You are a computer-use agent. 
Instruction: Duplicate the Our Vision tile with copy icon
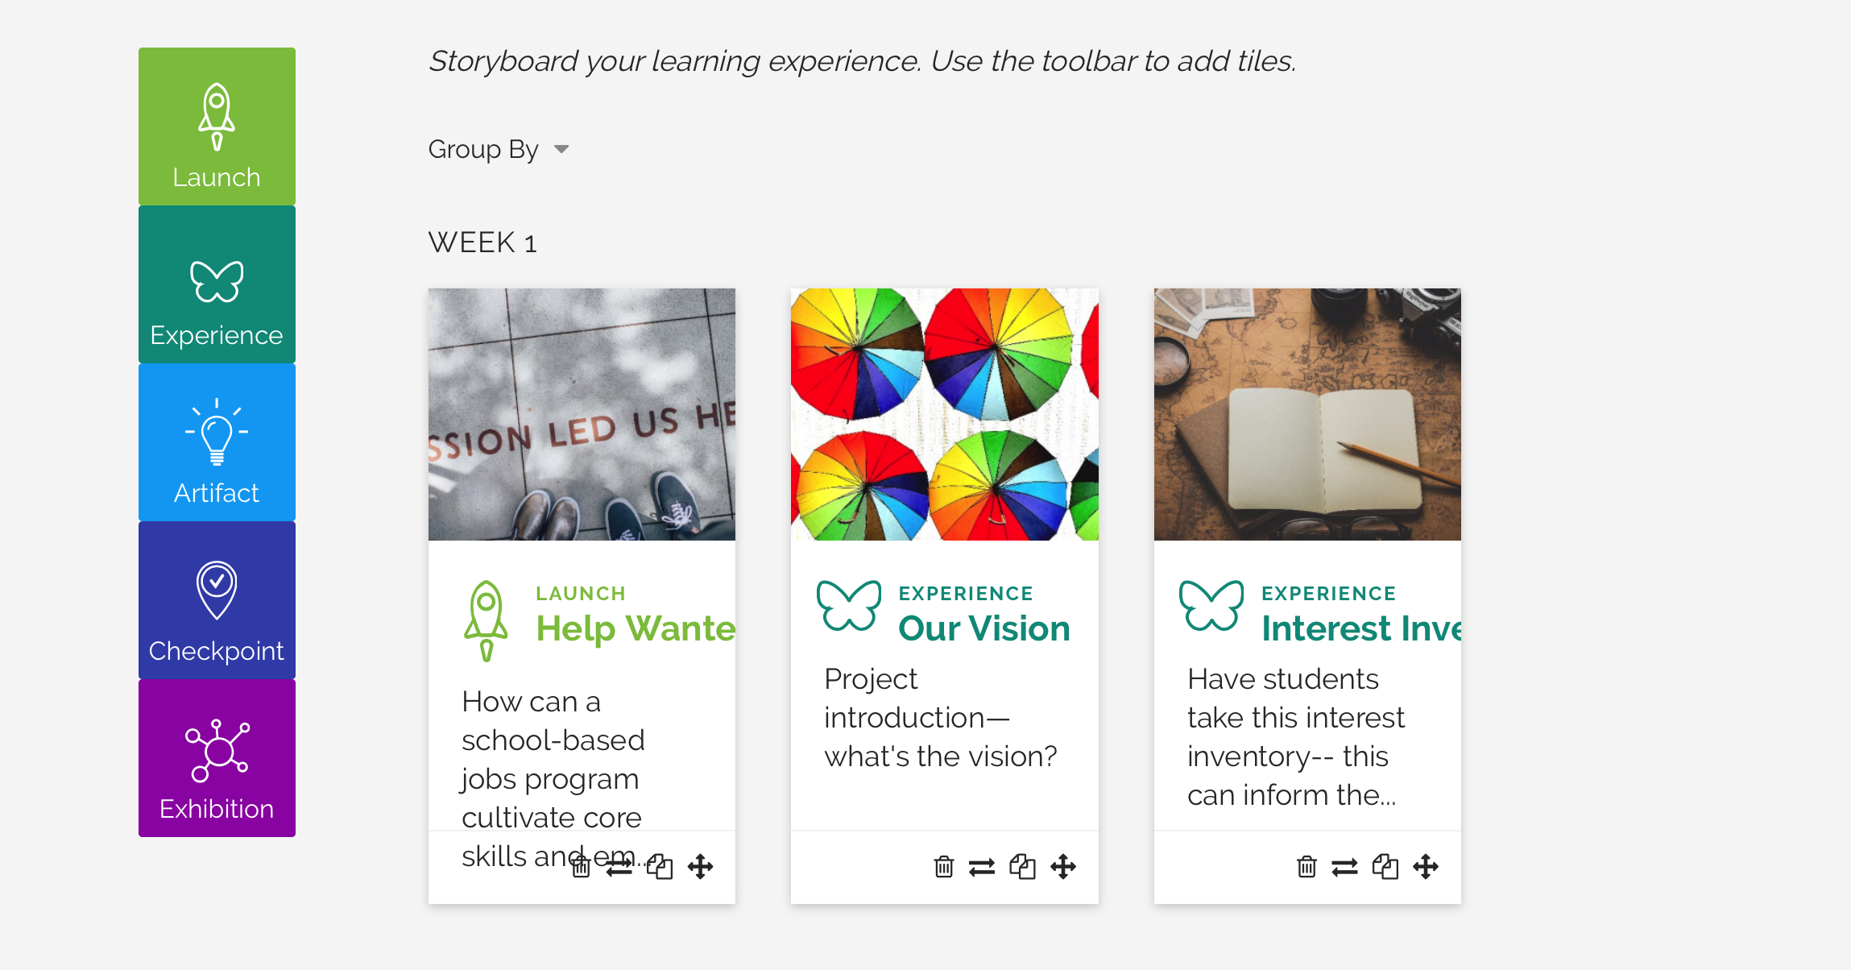1022,867
